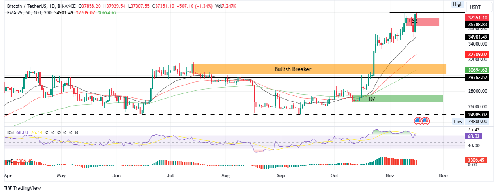Image resolution: width=498 pixels, height=194 pixels.
Task: Click the 36788.83 horizontal line price label
Action: click(x=477, y=24)
